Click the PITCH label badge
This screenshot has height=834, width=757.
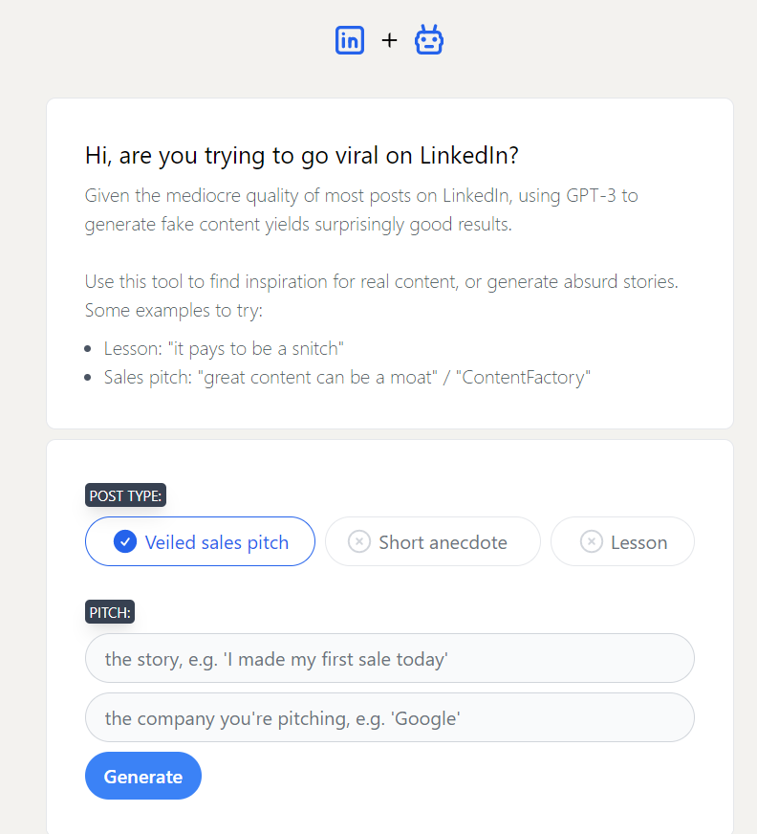[110, 612]
